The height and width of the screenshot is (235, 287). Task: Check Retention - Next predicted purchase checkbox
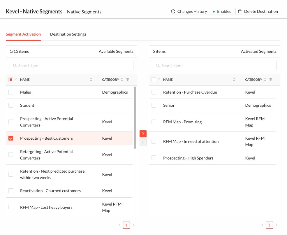[x=11, y=174]
